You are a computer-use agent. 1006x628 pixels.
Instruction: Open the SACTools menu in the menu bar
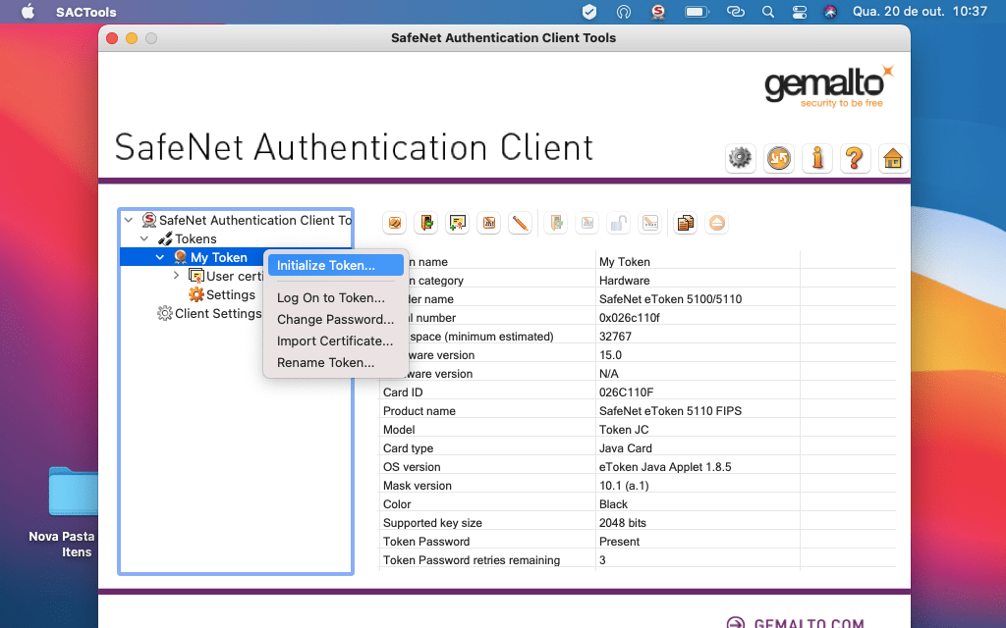click(86, 12)
